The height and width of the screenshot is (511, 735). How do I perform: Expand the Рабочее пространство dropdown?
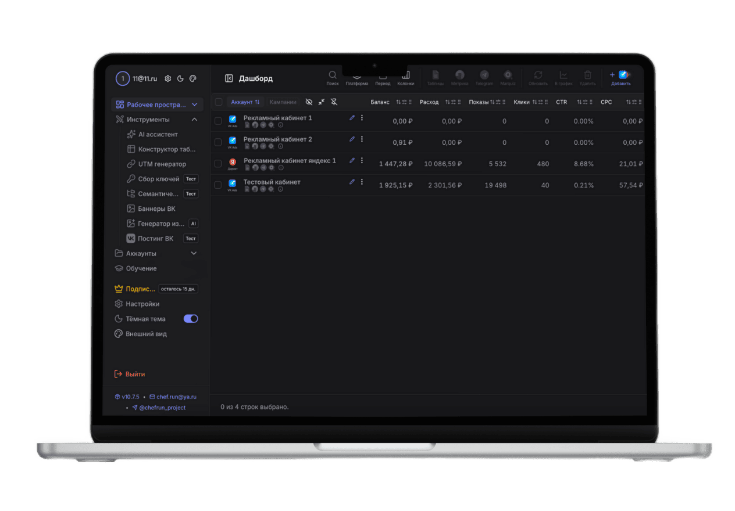tap(194, 105)
